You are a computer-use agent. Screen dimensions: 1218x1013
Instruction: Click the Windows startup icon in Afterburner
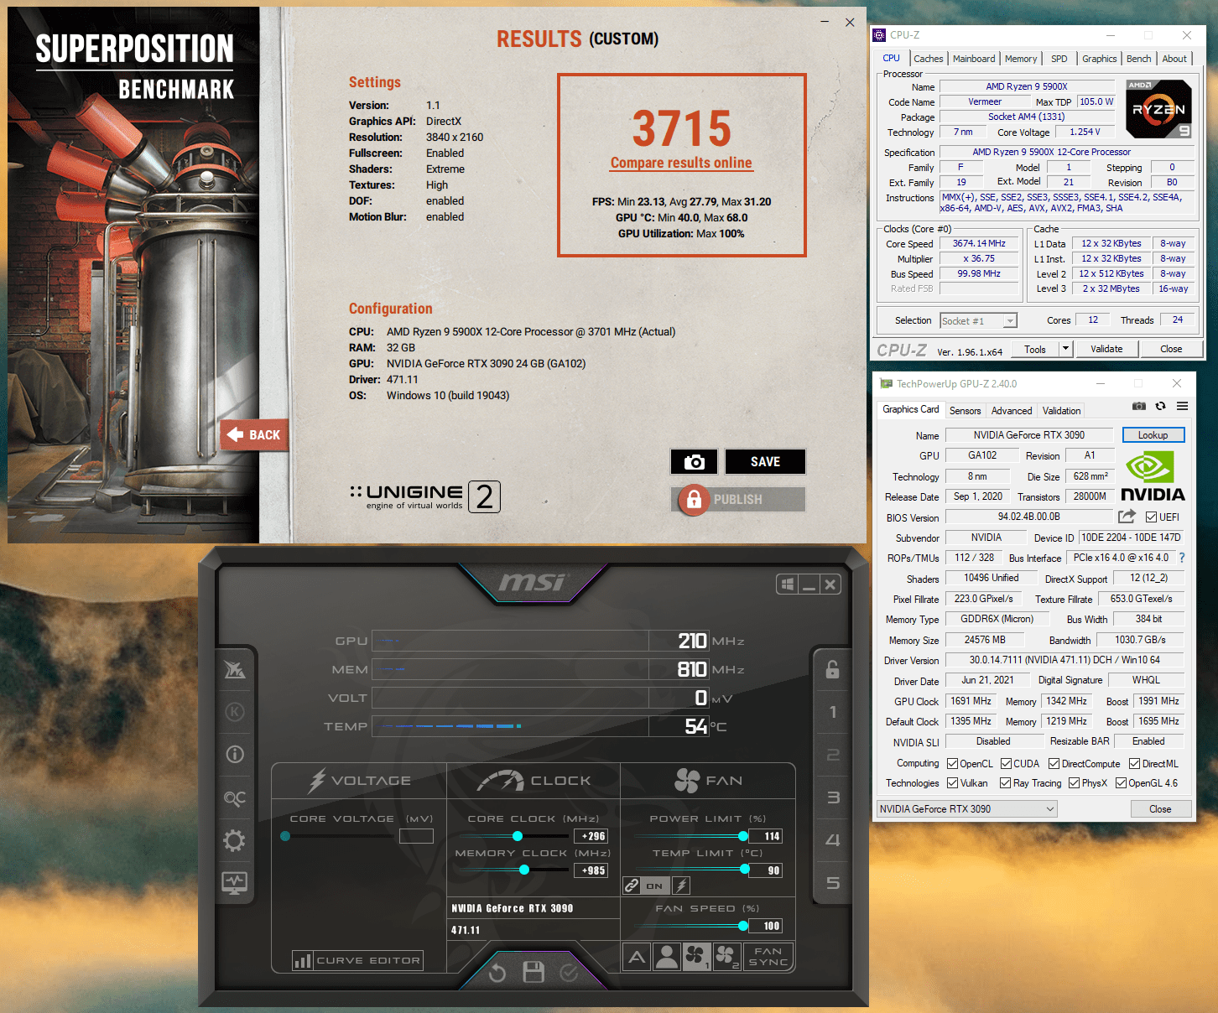787,584
